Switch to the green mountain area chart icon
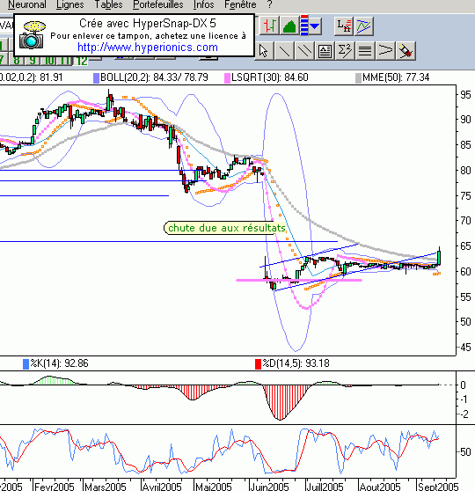Viewport: 475px width, 491px height. [289, 26]
